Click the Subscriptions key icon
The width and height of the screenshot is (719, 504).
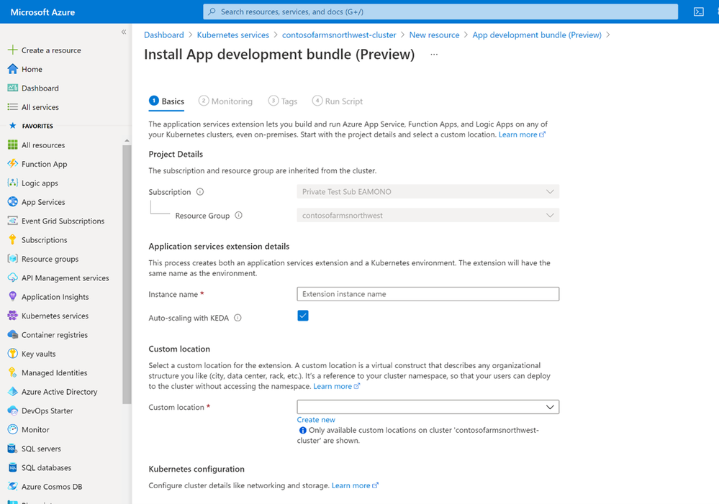[x=13, y=239]
